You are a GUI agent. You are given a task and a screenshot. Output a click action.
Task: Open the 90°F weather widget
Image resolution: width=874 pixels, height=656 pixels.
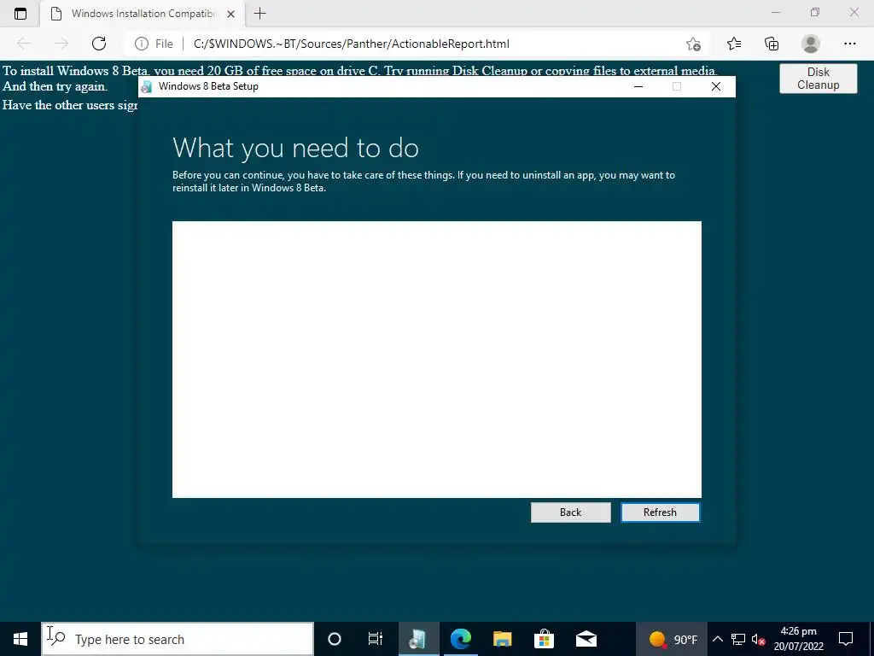point(673,639)
